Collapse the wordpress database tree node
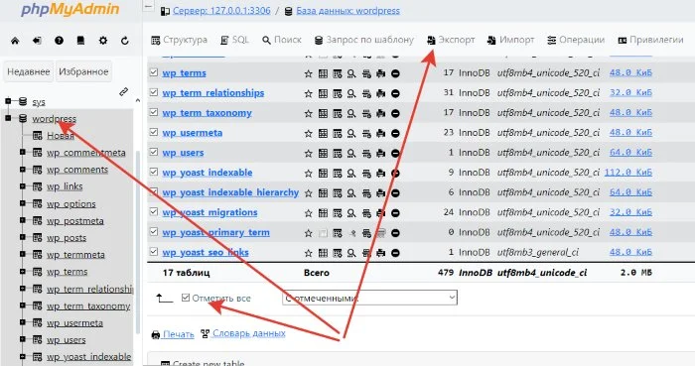The width and height of the screenshot is (695, 366). tap(8, 118)
